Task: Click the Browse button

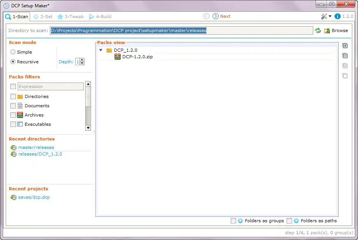Action: [336, 30]
